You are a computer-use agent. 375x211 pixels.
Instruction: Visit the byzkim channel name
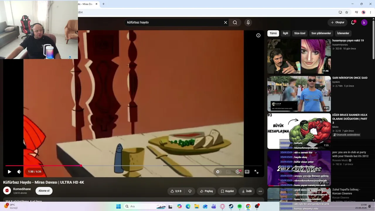(336, 82)
